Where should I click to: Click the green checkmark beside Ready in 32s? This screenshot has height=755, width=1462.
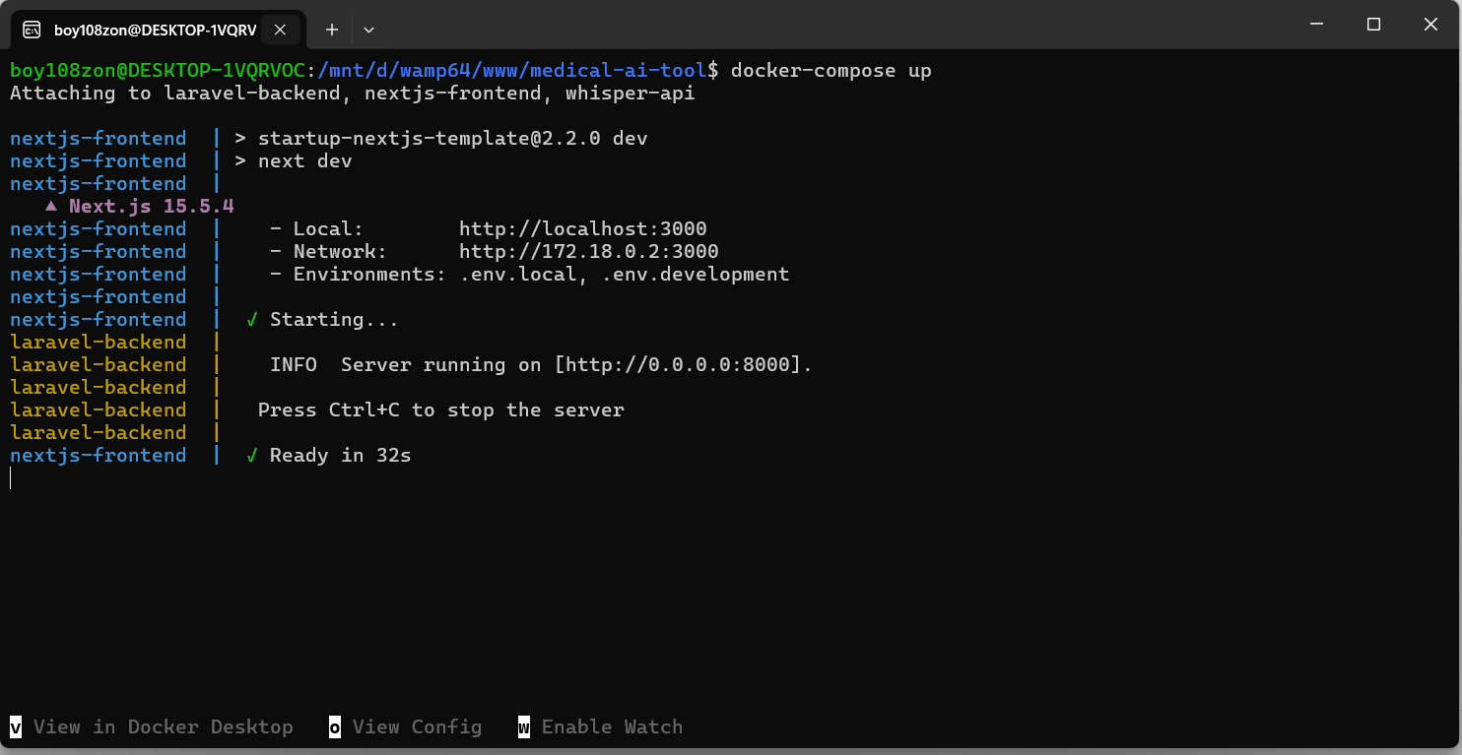click(251, 455)
